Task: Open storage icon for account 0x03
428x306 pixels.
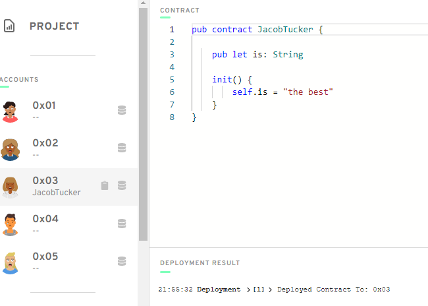Action: (x=122, y=185)
